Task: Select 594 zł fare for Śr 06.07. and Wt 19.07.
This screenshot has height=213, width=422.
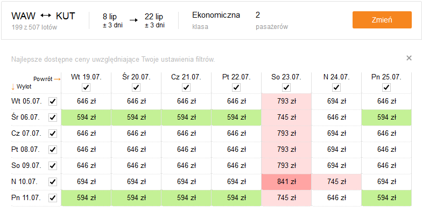Action: pos(86,117)
